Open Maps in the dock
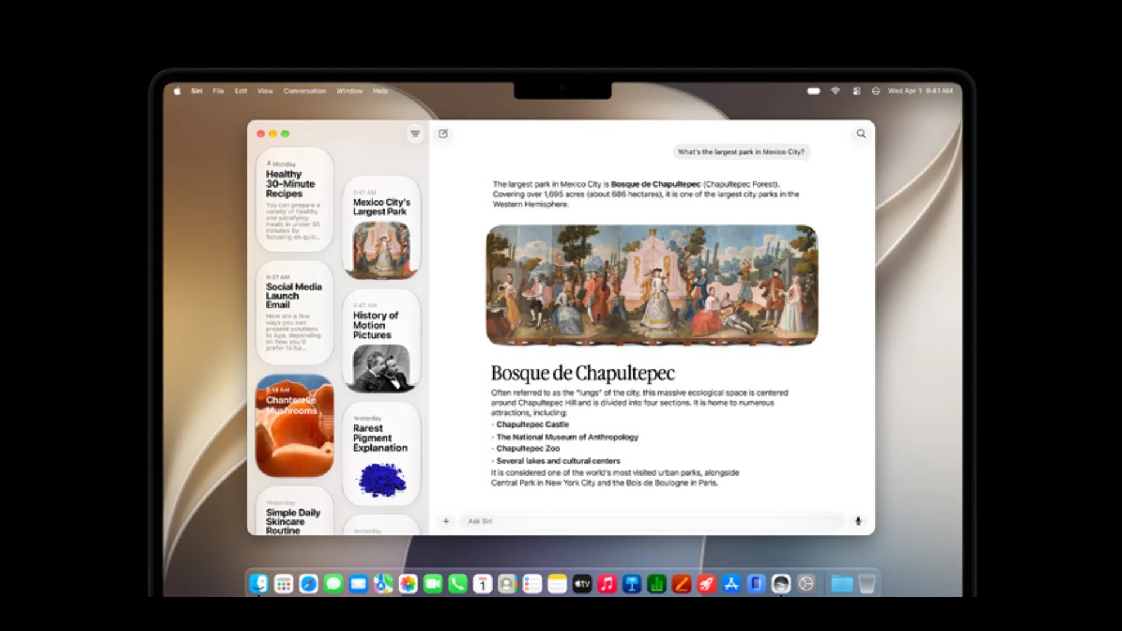Screen dimensions: 1122x631 pos(383,584)
